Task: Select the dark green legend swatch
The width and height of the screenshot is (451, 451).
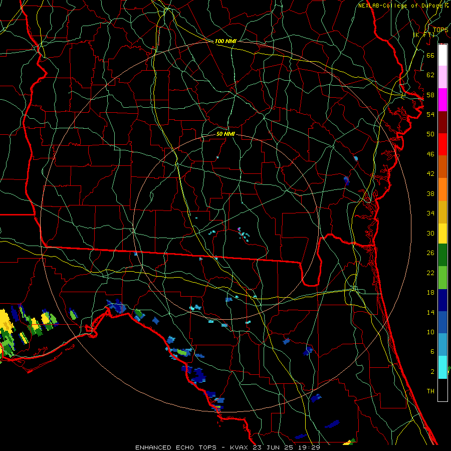Action: (442, 255)
